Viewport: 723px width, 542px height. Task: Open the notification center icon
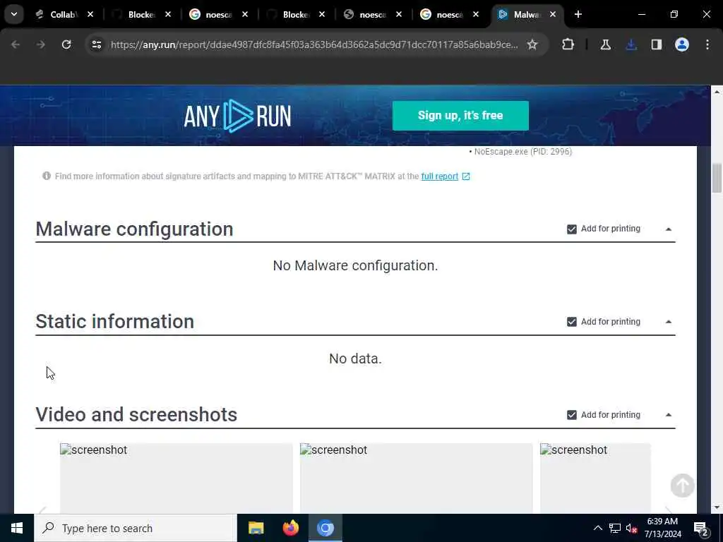pyautogui.click(x=701, y=528)
